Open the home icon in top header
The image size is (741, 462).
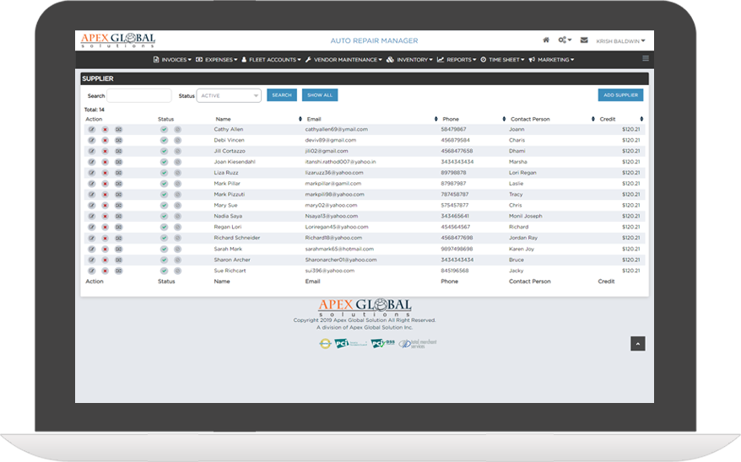(546, 40)
